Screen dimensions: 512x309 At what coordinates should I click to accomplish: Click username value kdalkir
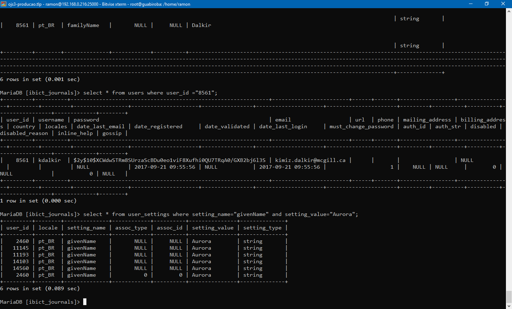click(x=49, y=160)
